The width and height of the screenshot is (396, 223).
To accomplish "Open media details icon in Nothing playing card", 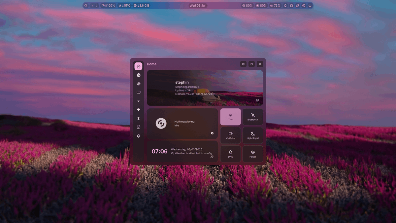I will coord(212,133).
